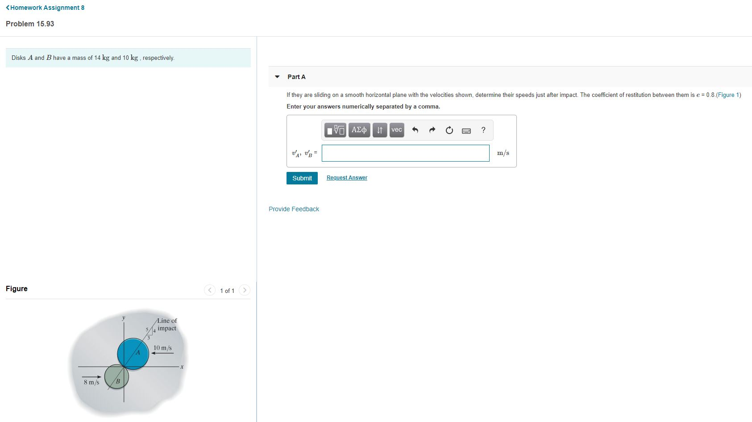Click the Request Answer link

346,177
